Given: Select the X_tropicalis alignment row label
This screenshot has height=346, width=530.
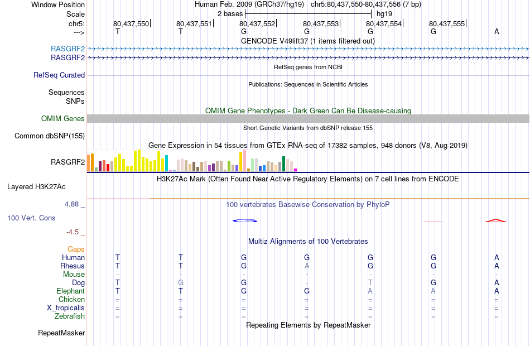Looking at the screenshot, I should pyautogui.click(x=66, y=308).
